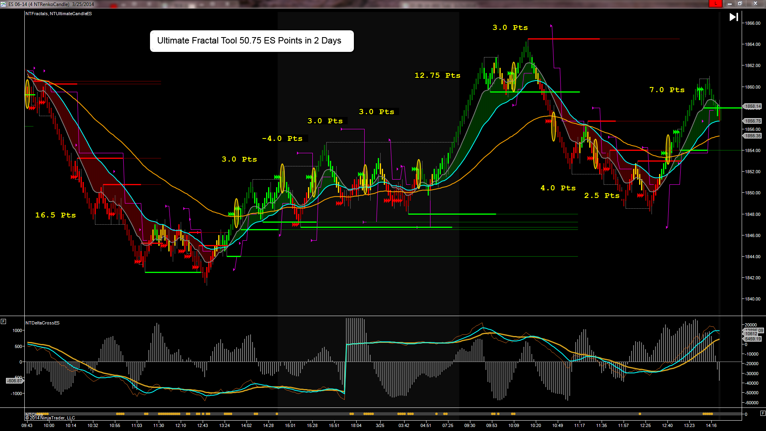Click the 3/25 date on time axis
Viewport: 766px width, 431px height.
click(380, 425)
